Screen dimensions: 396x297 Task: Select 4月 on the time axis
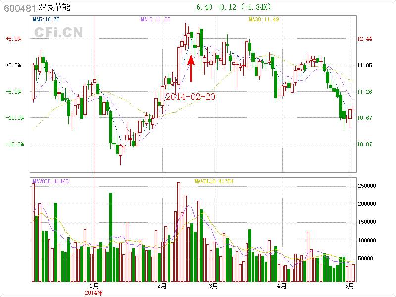tap(282, 286)
